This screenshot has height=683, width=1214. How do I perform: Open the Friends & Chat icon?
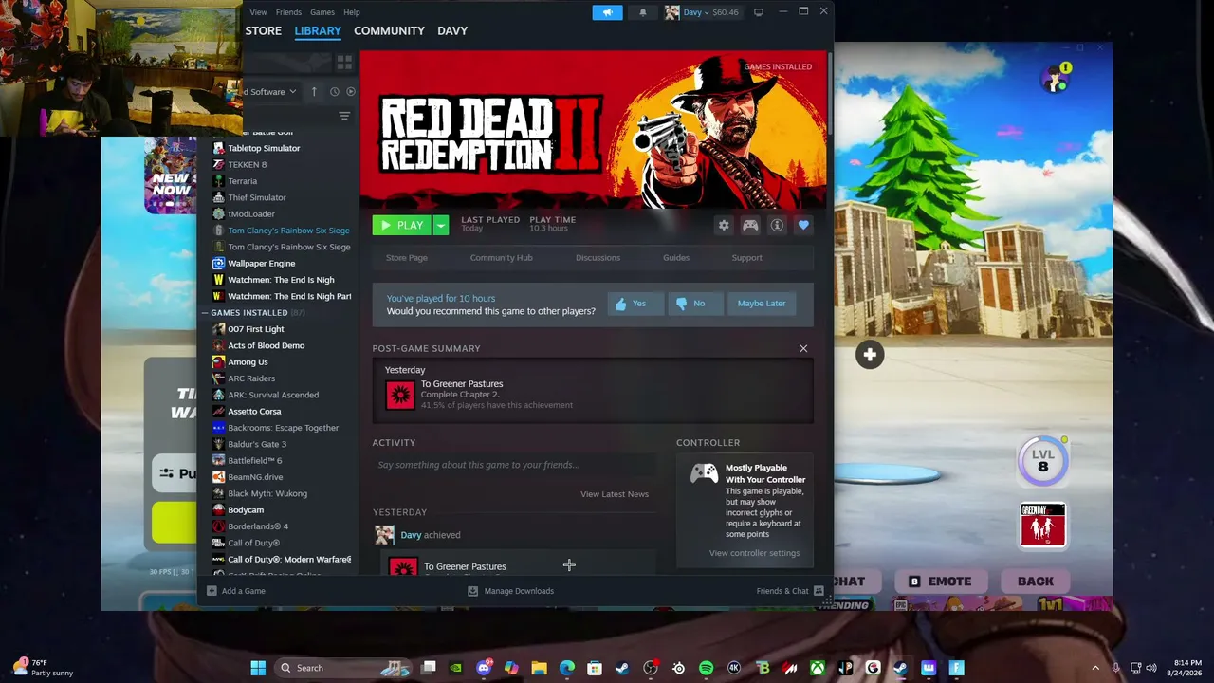coord(819,591)
